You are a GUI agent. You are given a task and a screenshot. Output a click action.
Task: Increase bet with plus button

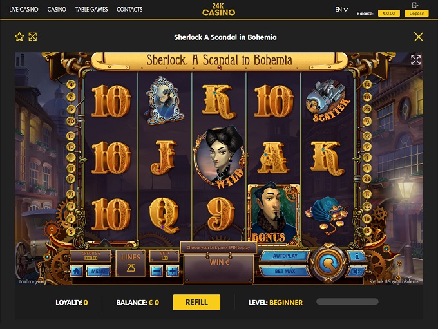click(173, 271)
